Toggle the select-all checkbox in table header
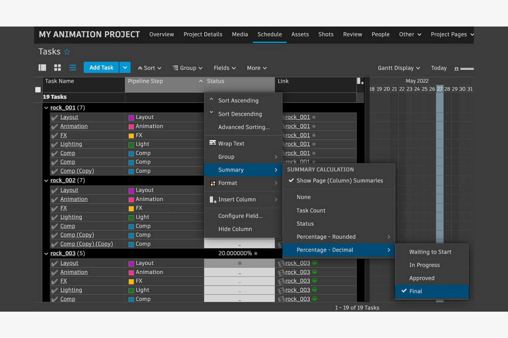 point(38,89)
